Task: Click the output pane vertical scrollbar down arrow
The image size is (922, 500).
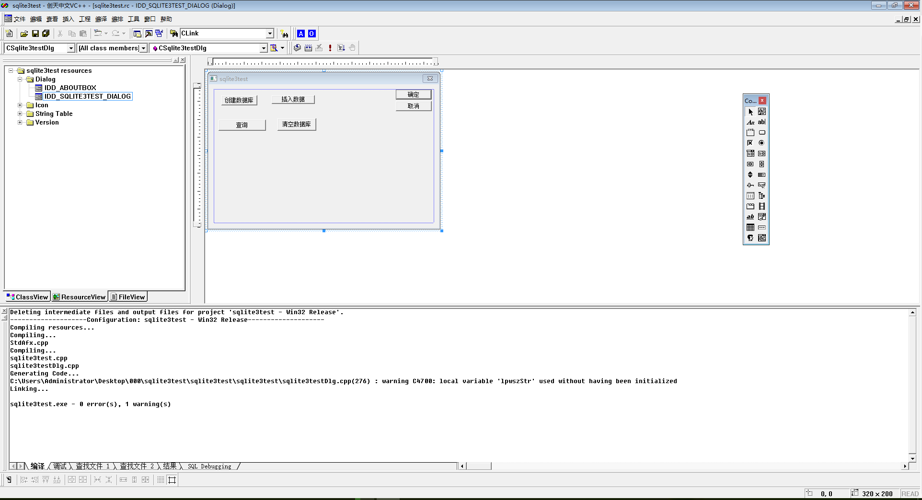Action: coord(912,458)
